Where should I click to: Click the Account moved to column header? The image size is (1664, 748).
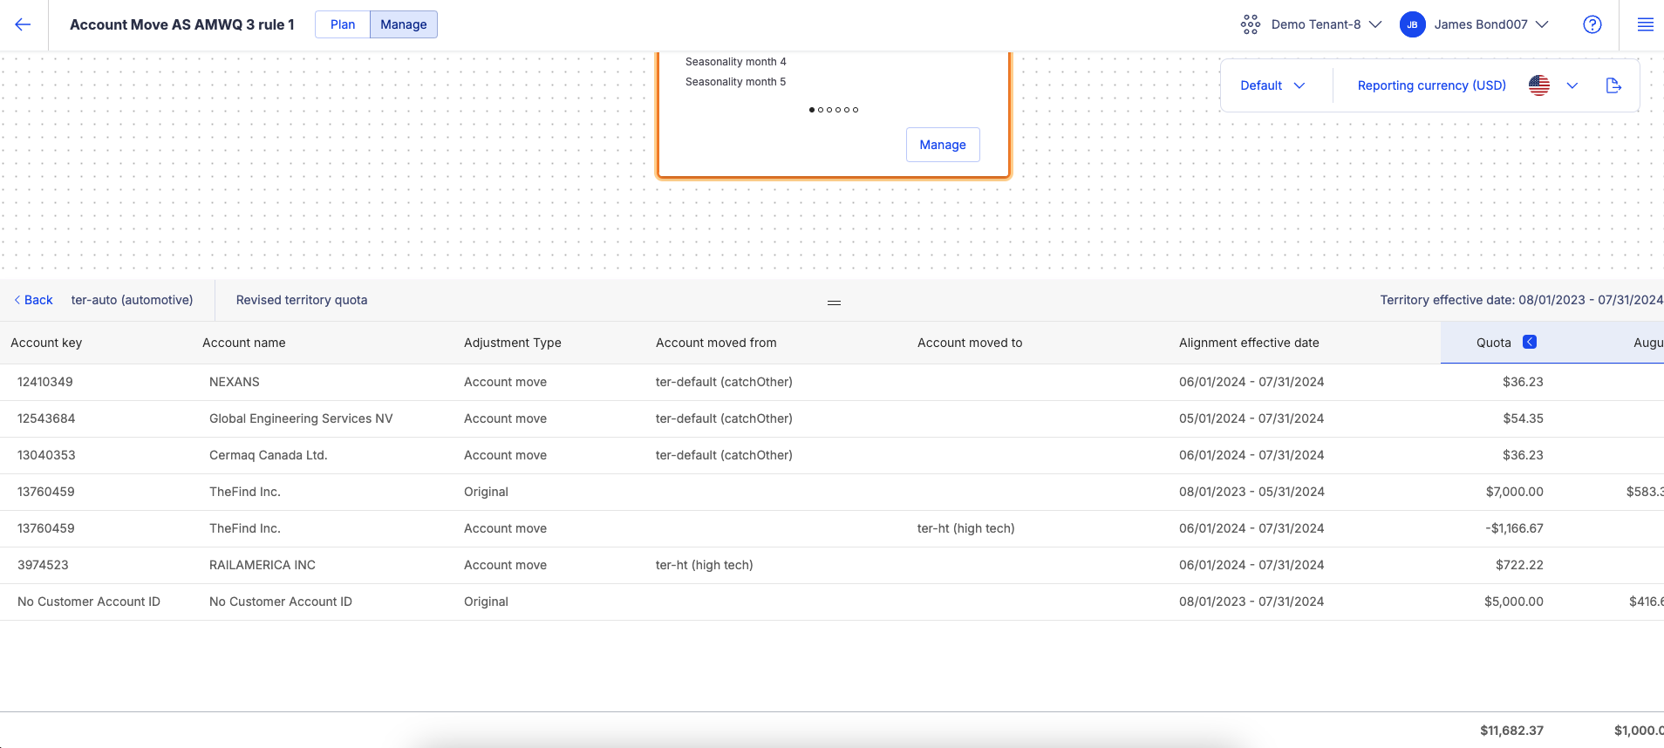970,343
